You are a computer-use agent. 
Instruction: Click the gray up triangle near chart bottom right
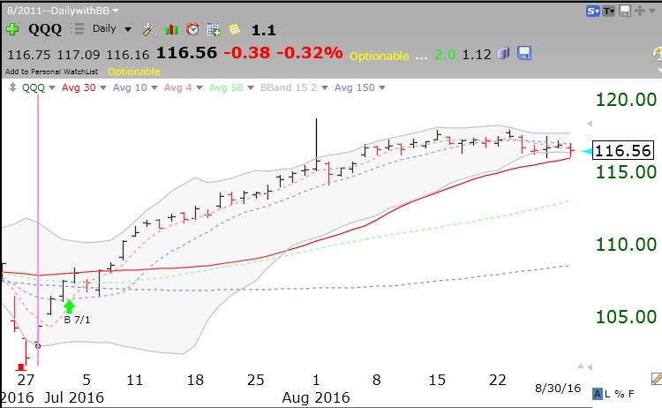581,366
